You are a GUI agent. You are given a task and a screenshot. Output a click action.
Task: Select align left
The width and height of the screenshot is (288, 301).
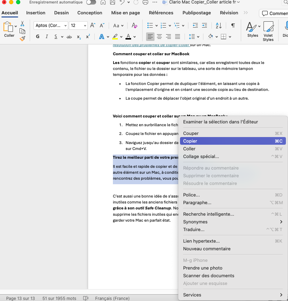150,36
